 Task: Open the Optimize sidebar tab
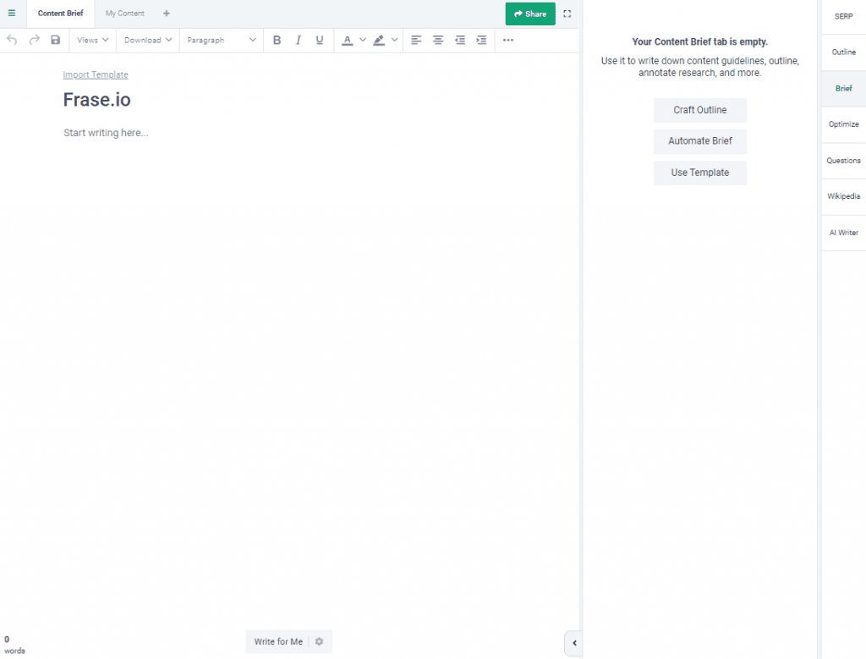tap(843, 124)
